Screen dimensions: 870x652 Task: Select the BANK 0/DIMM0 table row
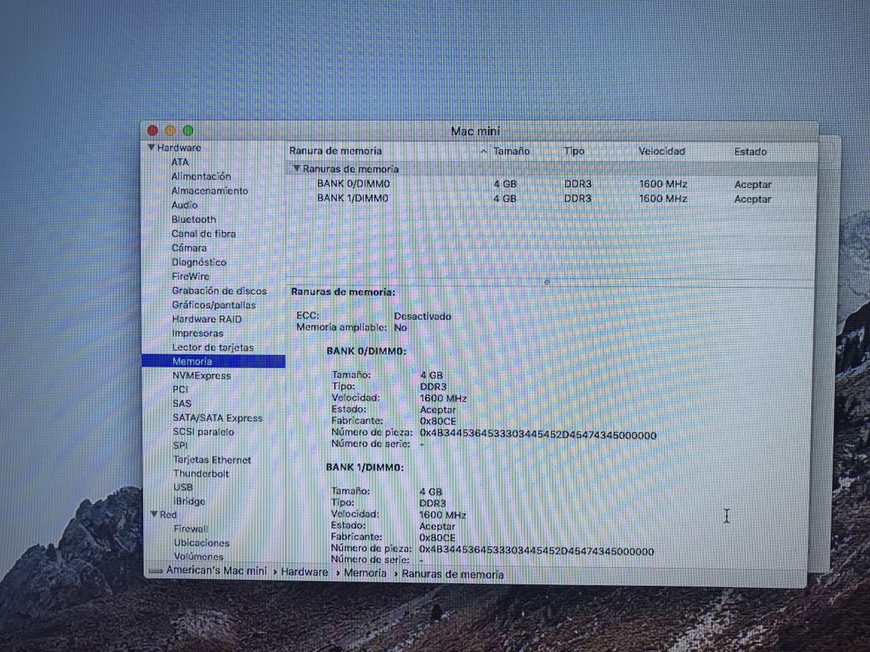(552, 184)
